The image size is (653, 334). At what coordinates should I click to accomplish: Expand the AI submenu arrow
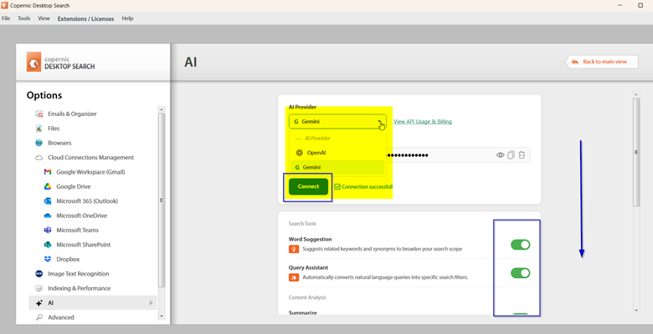click(x=151, y=303)
